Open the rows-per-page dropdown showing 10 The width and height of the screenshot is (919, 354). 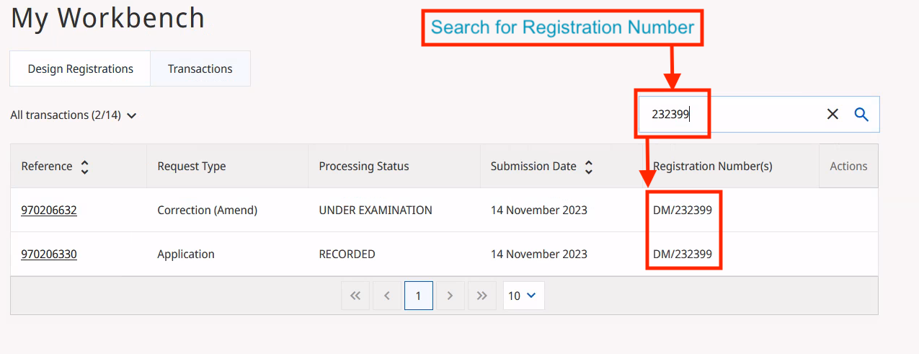tap(523, 296)
